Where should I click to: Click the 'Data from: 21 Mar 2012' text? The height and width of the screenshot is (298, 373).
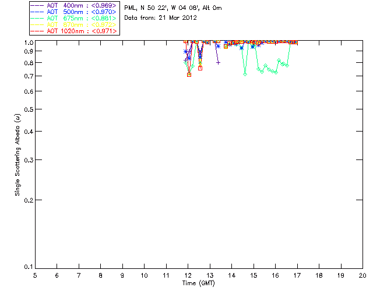coord(161,18)
